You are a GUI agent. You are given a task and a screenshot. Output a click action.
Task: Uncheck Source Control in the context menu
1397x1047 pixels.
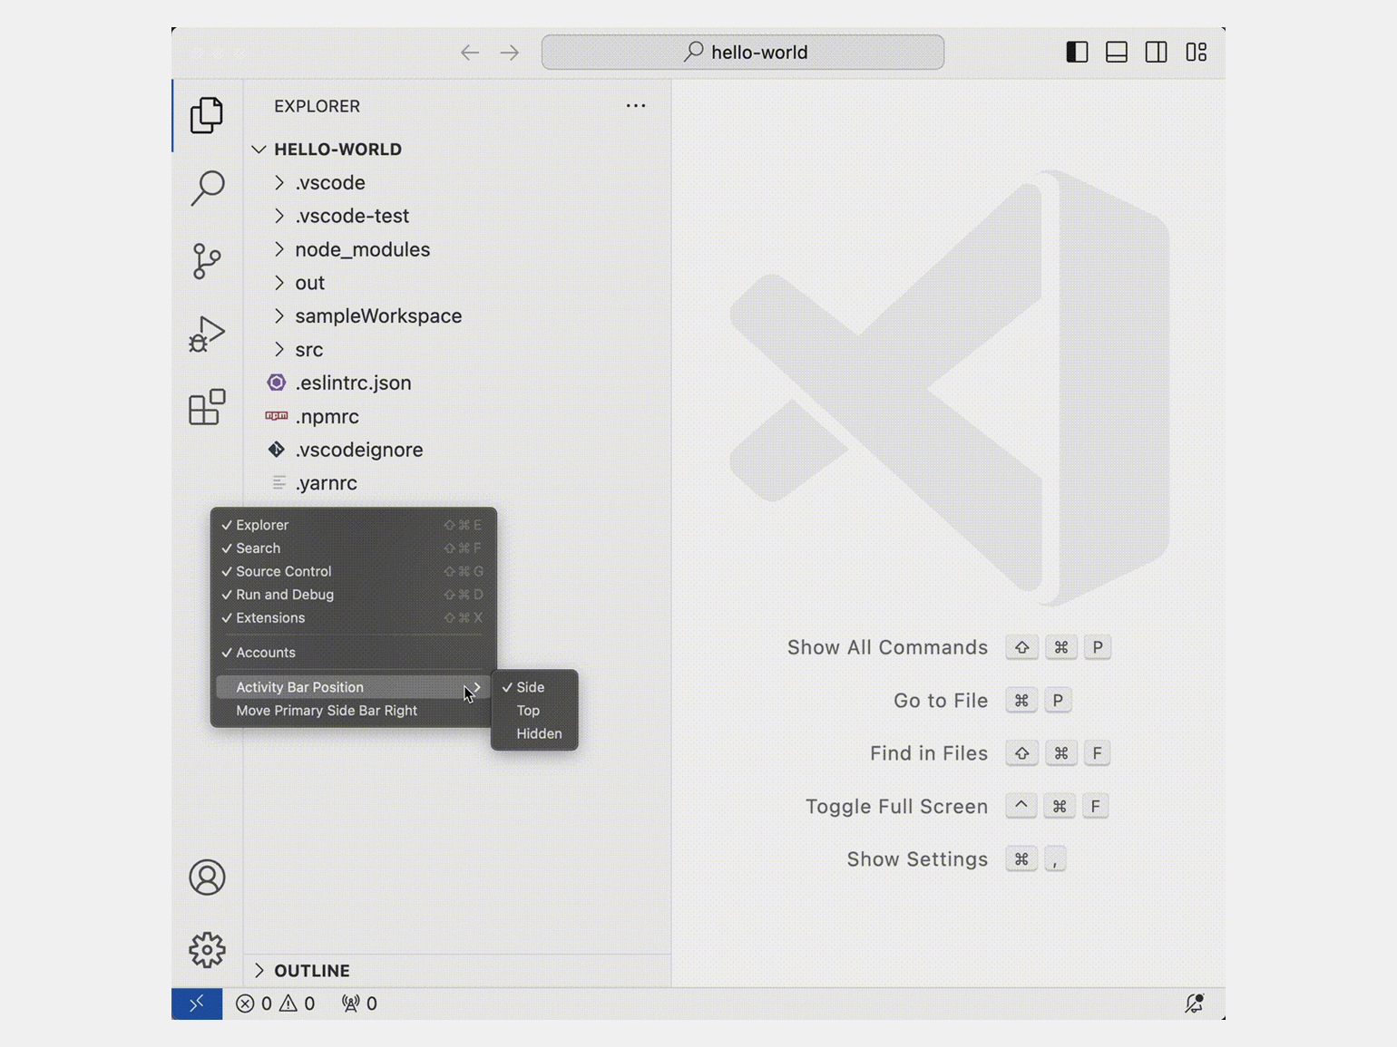(353, 572)
